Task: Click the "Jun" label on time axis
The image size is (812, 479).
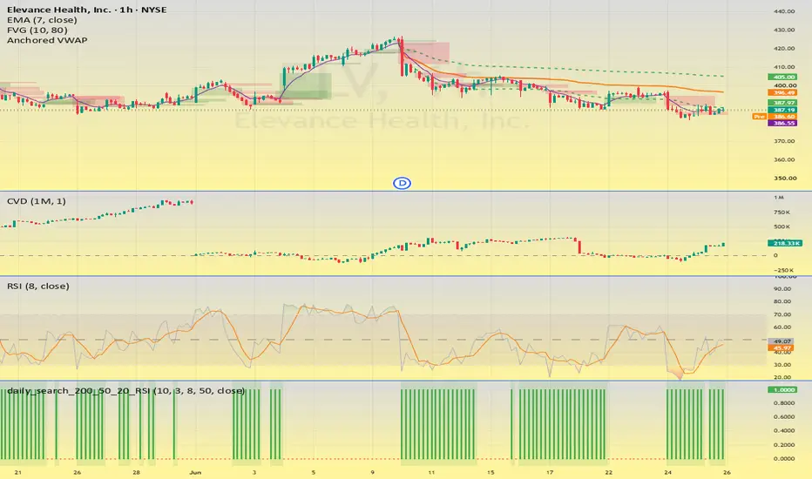Action: pos(194,472)
